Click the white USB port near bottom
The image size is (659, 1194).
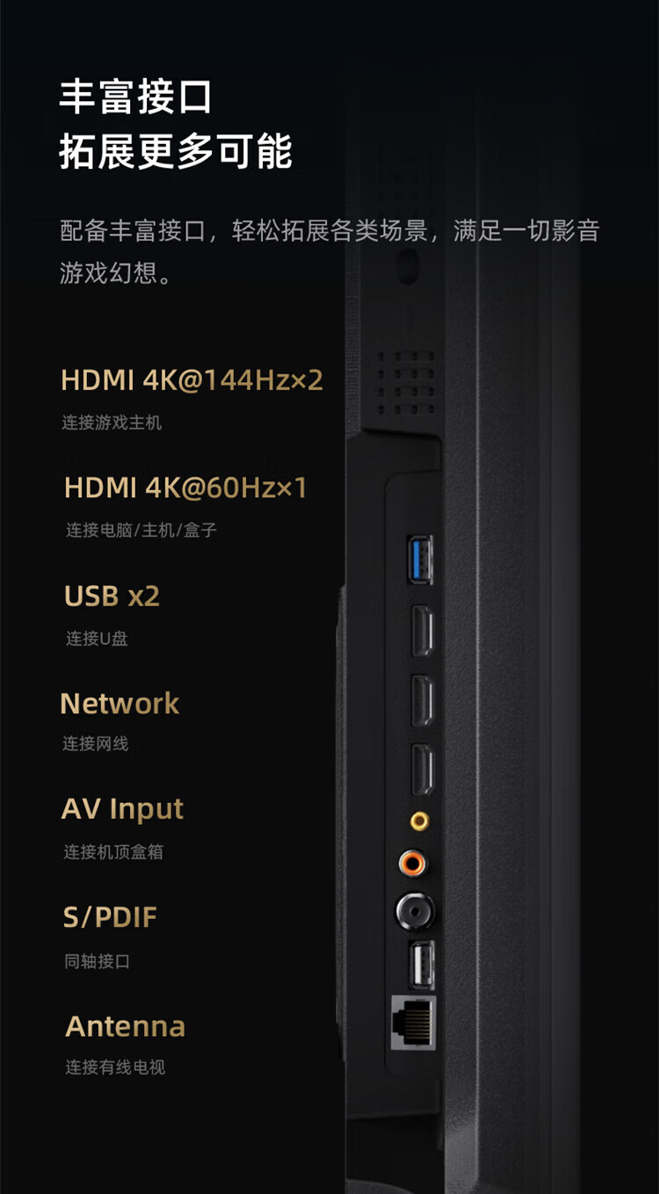click(x=421, y=965)
